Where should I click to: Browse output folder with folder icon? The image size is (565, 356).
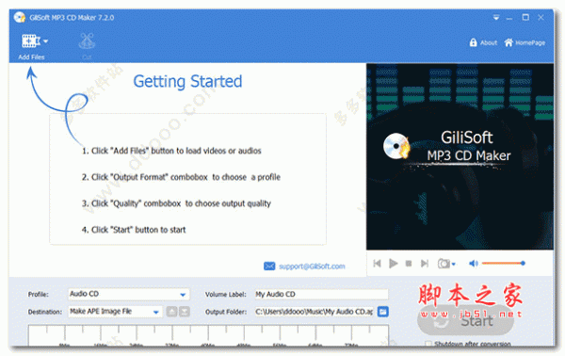coord(382,312)
